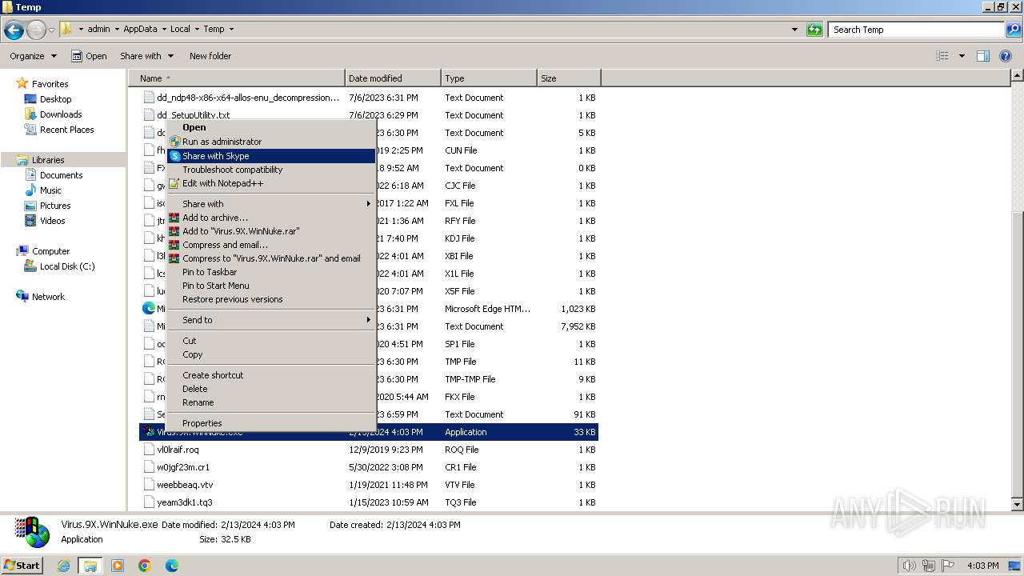Open Documents library
The height and width of the screenshot is (576, 1024).
click(x=61, y=175)
